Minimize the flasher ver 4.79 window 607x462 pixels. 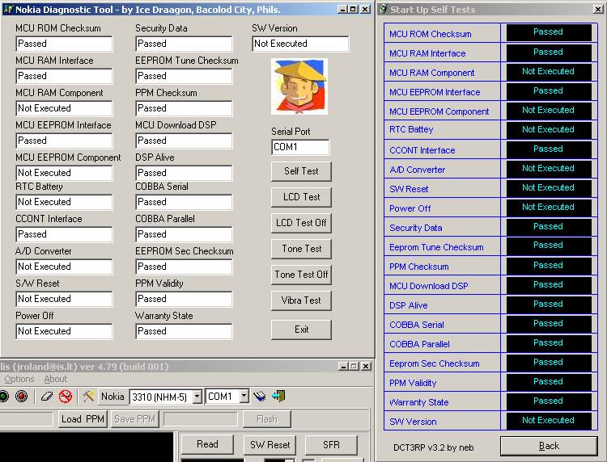342,366
